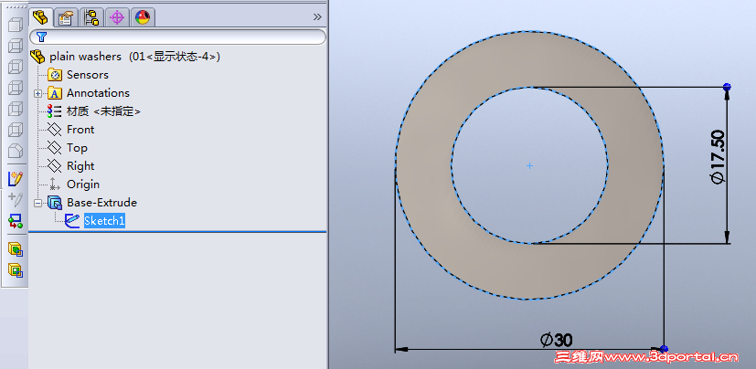Select the Right plane
This screenshot has width=756, height=369.
71,166
